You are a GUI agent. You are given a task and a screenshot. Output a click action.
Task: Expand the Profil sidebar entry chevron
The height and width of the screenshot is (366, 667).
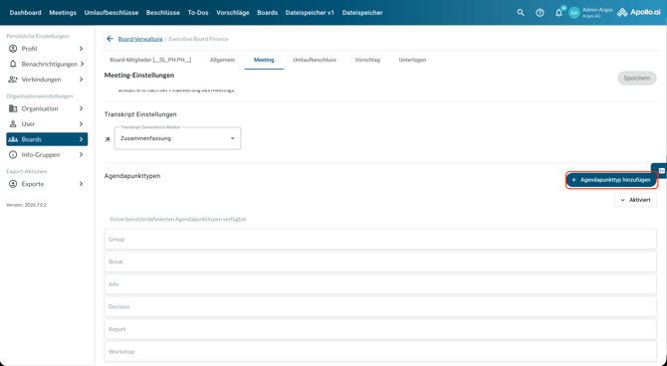click(x=81, y=49)
